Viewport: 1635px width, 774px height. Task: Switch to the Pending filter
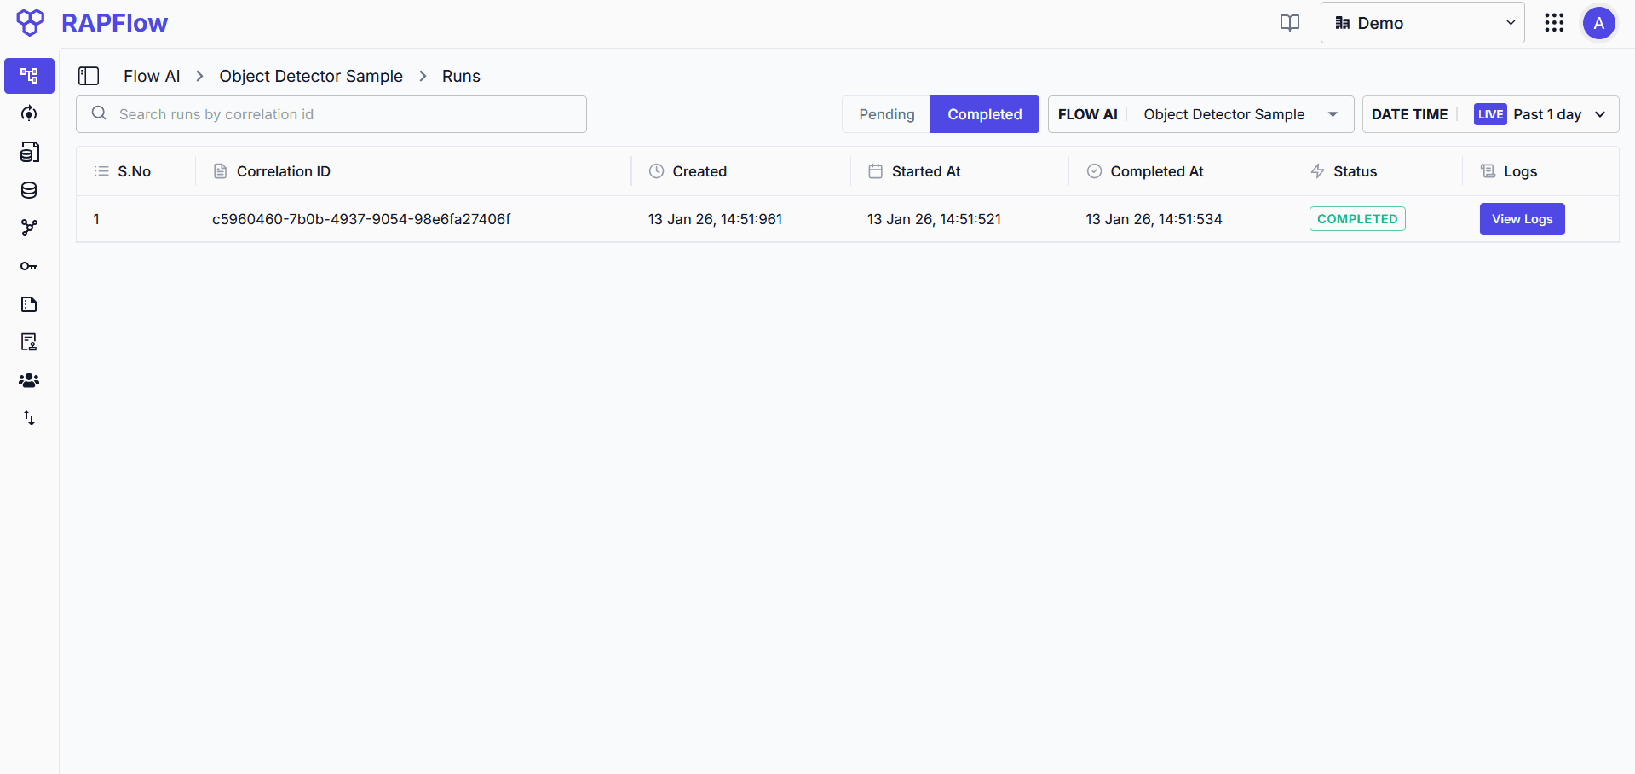tap(886, 113)
